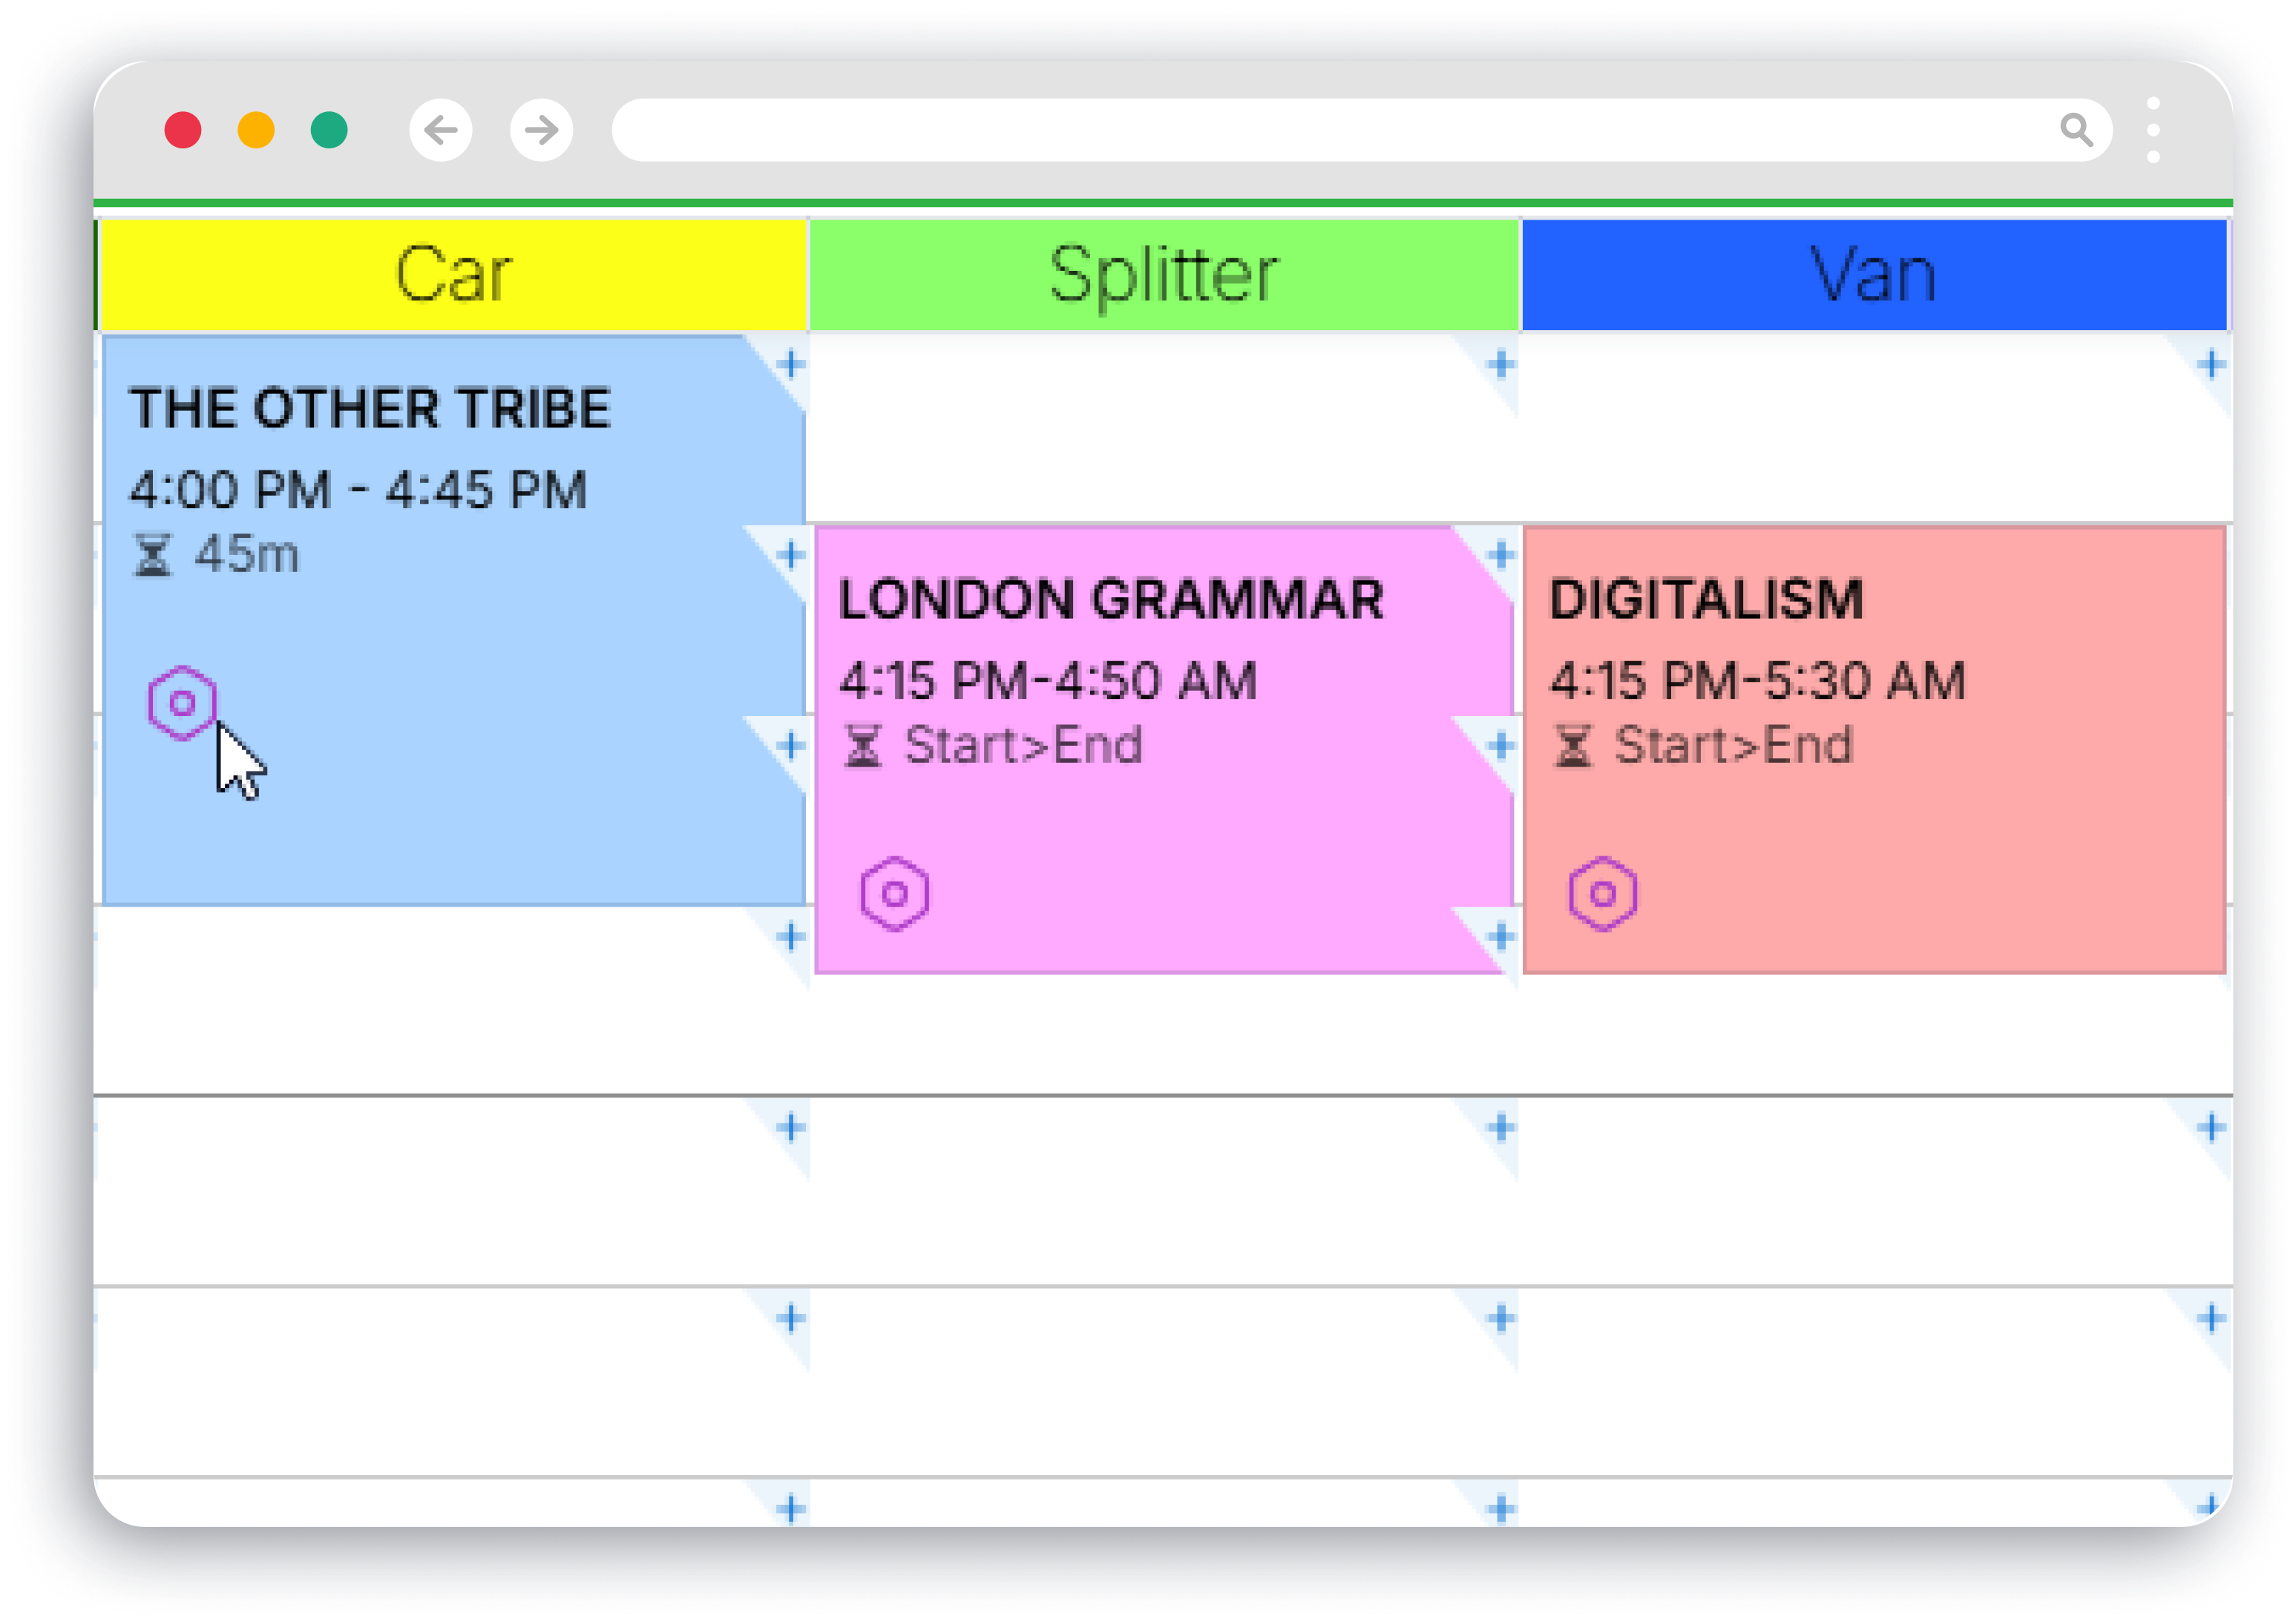Open settings hexagon on Digitalism event
The image size is (2296, 1622).
[1603, 894]
